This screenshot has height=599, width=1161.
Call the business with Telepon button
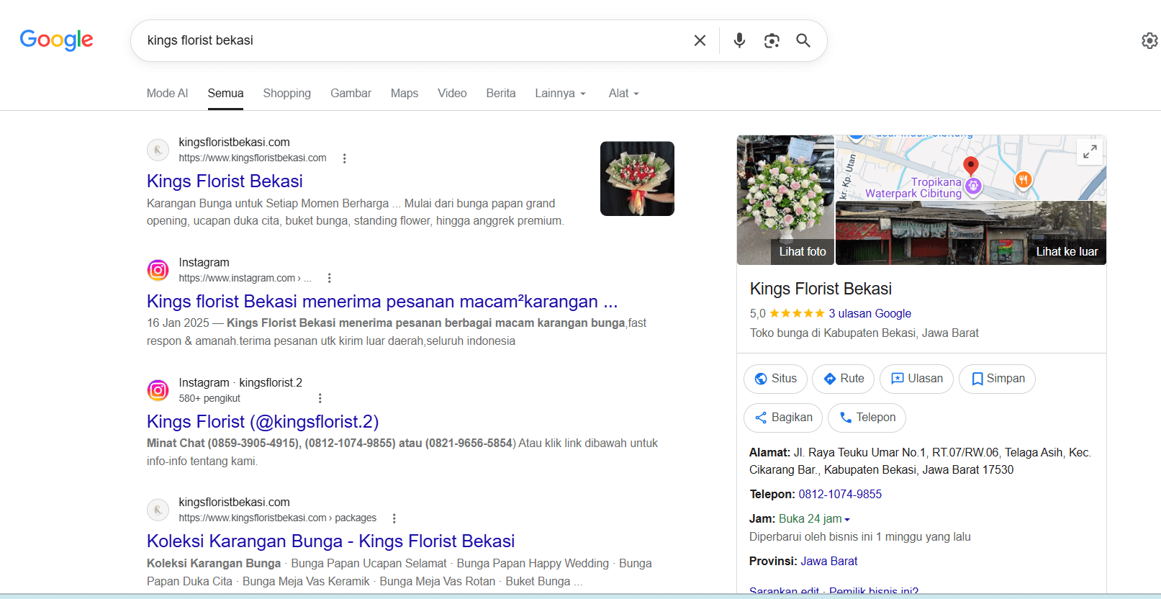pyautogui.click(x=867, y=418)
